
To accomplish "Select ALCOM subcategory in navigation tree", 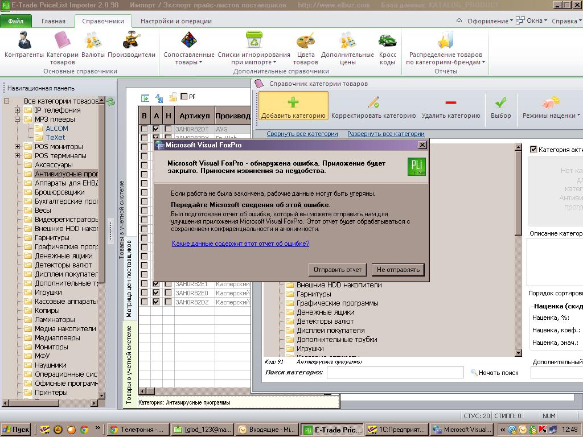I will [x=57, y=129].
